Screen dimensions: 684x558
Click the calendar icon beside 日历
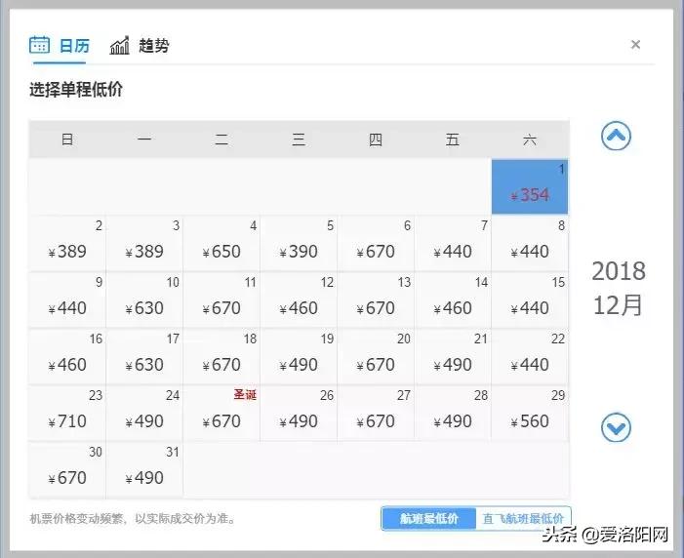pos(39,45)
